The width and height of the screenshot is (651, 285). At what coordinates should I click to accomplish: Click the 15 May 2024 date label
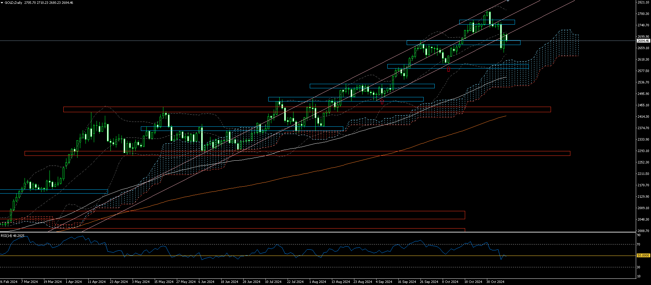coord(164,282)
